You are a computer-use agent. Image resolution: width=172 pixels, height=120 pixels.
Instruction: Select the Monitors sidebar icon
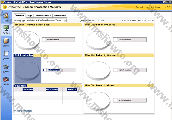6,28
